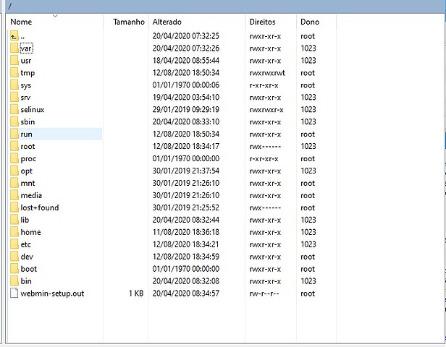Click the 'home' folder name

pos(30,232)
